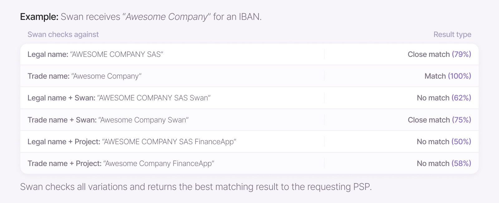Click the Result type column header
The height and width of the screenshot is (203, 499).
tap(452, 35)
